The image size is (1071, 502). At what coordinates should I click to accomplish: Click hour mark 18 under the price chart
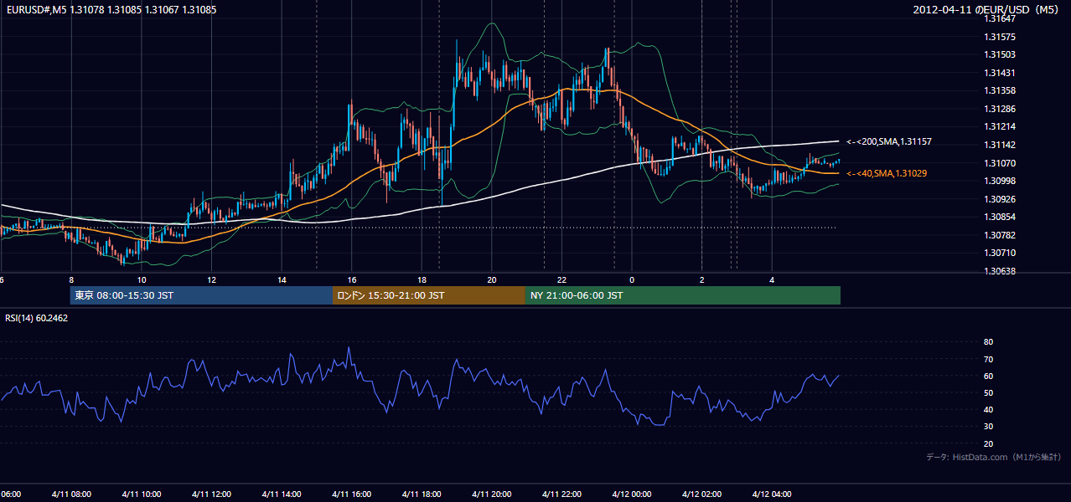coord(422,280)
